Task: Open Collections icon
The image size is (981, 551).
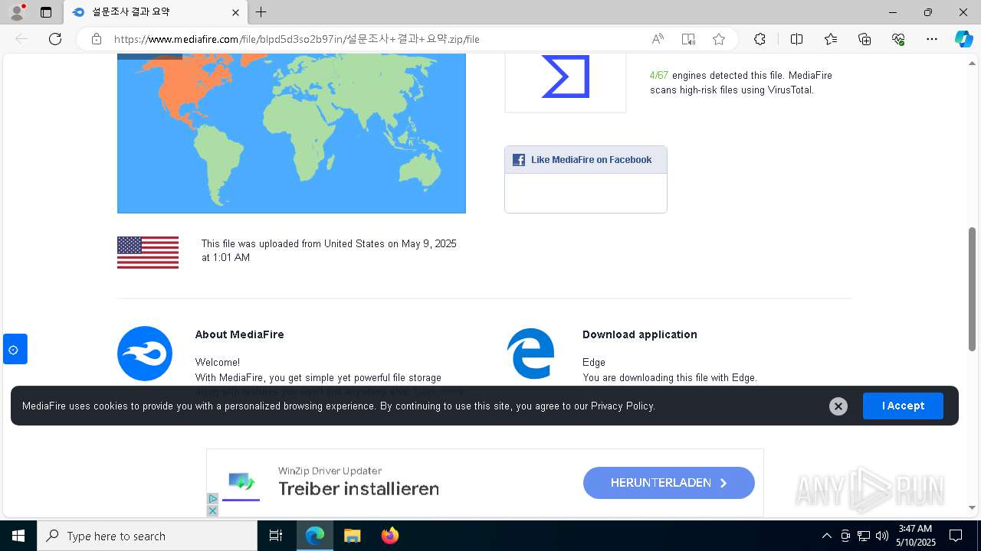Action: pos(865,39)
